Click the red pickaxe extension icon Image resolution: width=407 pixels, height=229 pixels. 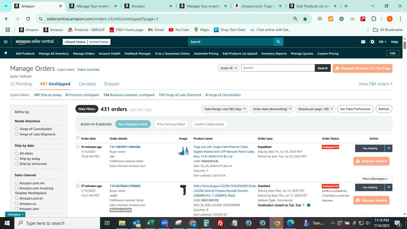coord(363,19)
